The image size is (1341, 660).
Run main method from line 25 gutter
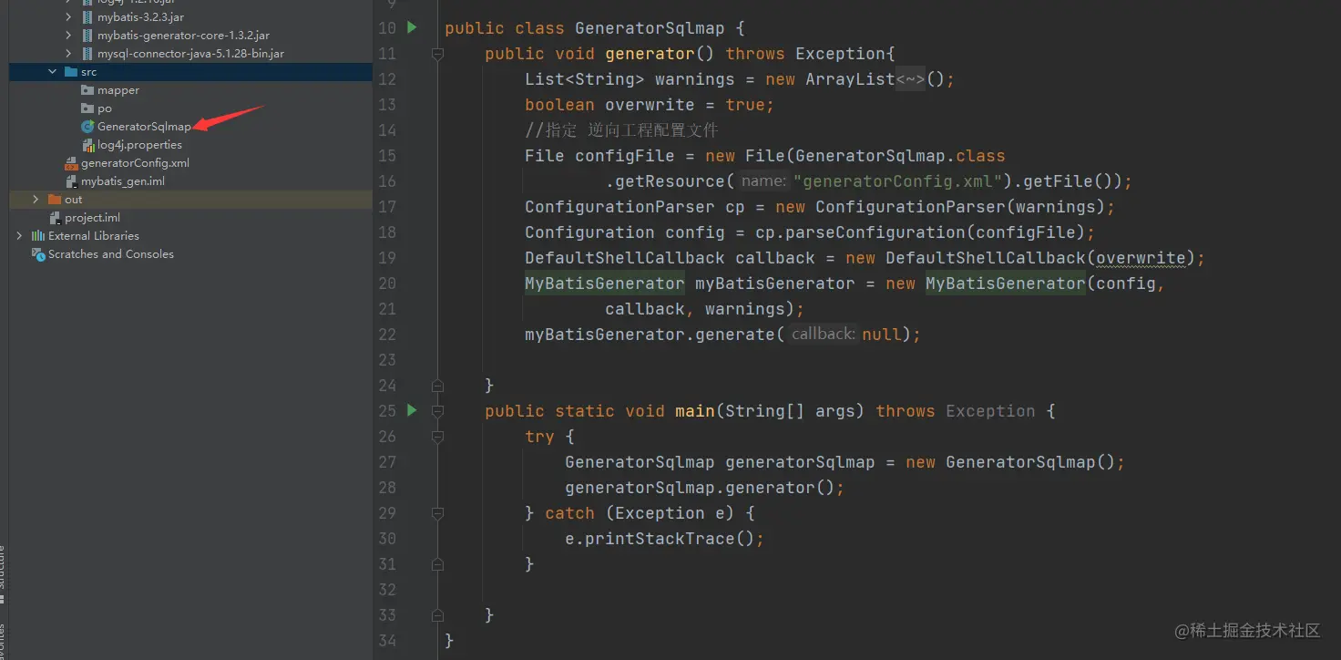[412, 410]
